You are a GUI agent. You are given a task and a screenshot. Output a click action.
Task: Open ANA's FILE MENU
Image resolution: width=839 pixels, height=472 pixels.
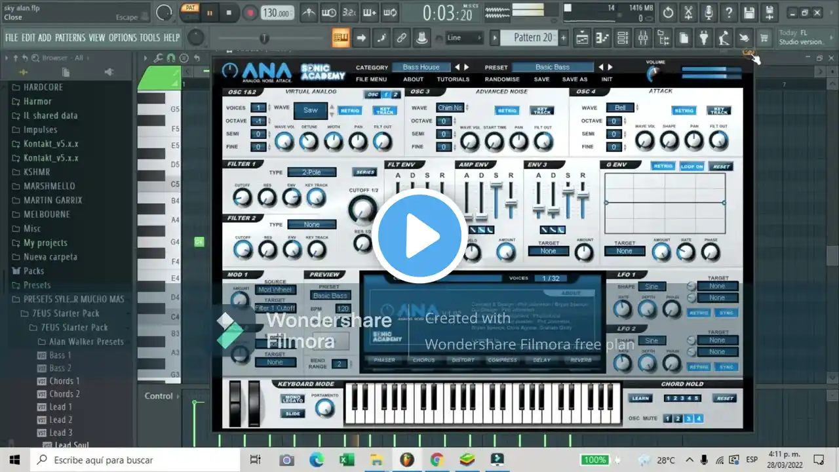[371, 79]
